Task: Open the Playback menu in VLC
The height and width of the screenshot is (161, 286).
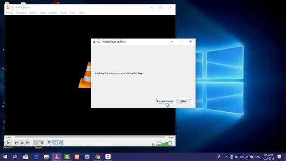Action: (21, 13)
